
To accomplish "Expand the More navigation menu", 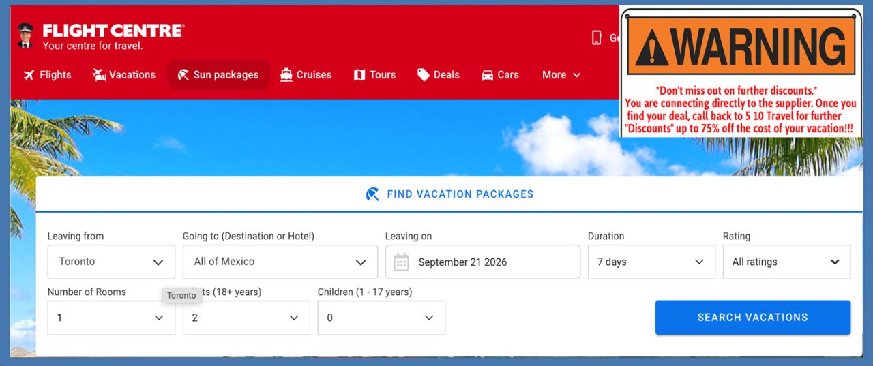I will click(x=561, y=75).
